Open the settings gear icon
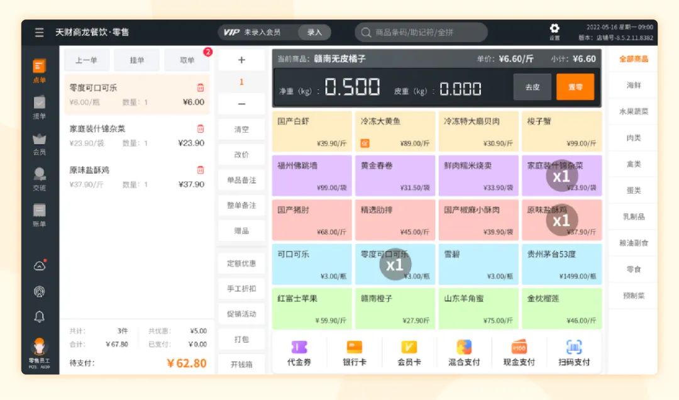The width and height of the screenshot is (679, 400). (555, 29)
